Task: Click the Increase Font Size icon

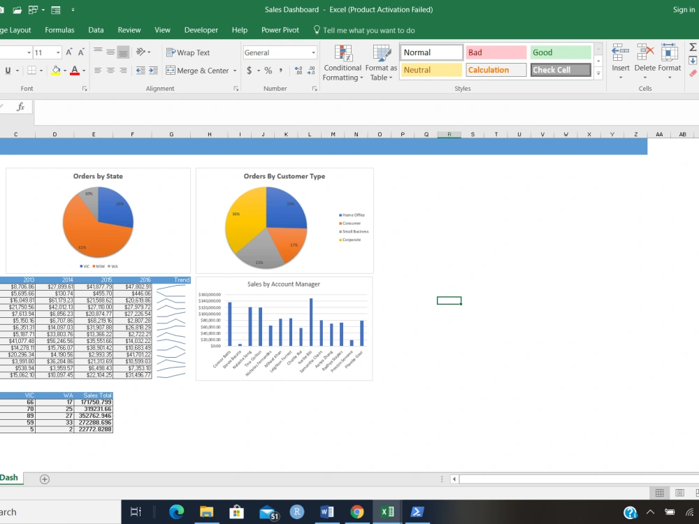Action: [69, 52]
